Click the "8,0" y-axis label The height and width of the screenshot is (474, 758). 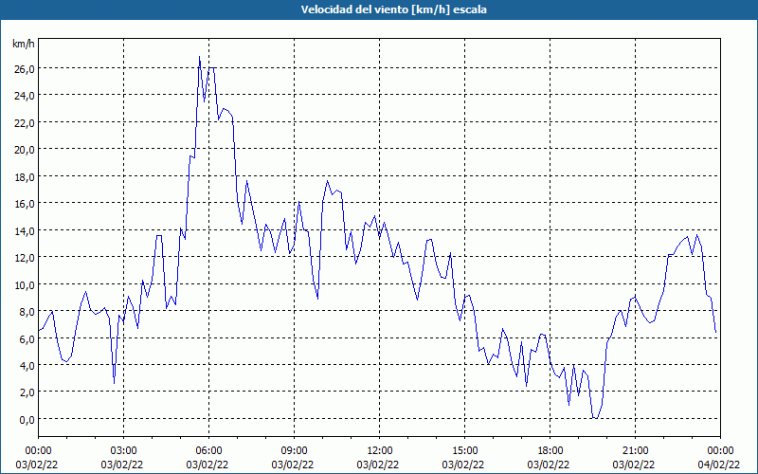coord(28,312)
